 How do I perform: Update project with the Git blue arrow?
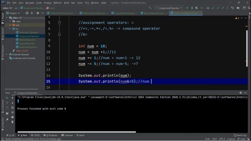(213, 8)
